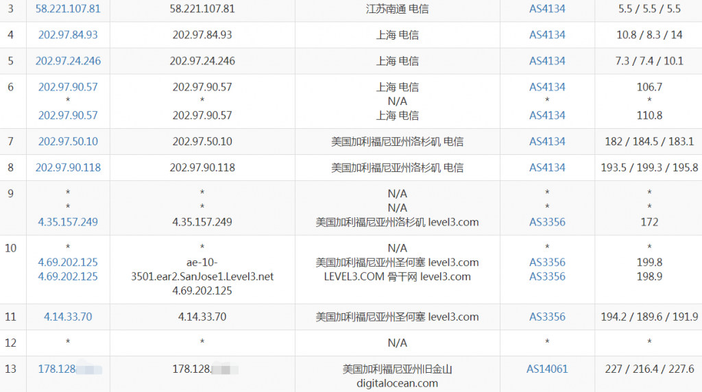
Task: Select 上海 电信 in hop 5
Action: tap(397, 61)
